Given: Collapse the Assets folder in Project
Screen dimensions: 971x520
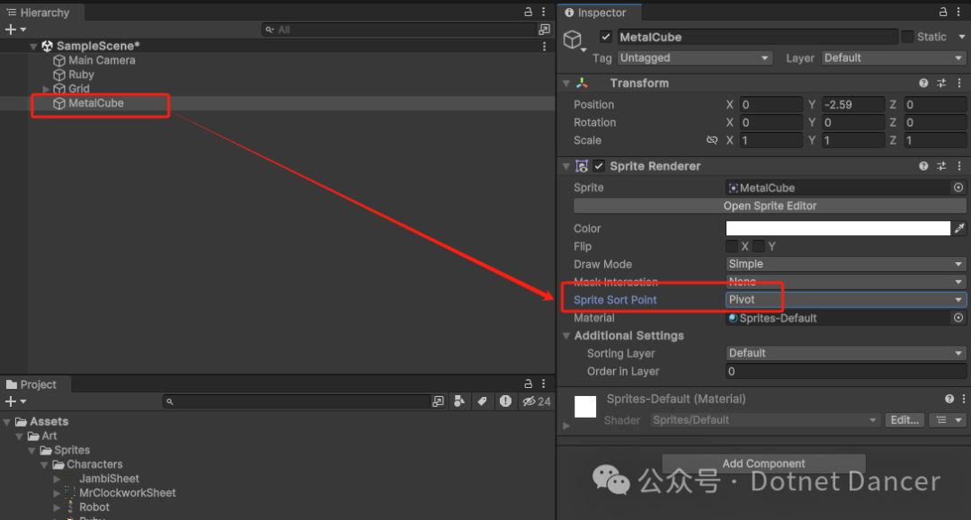Looking at the screenshot, I should coord(7,422).
